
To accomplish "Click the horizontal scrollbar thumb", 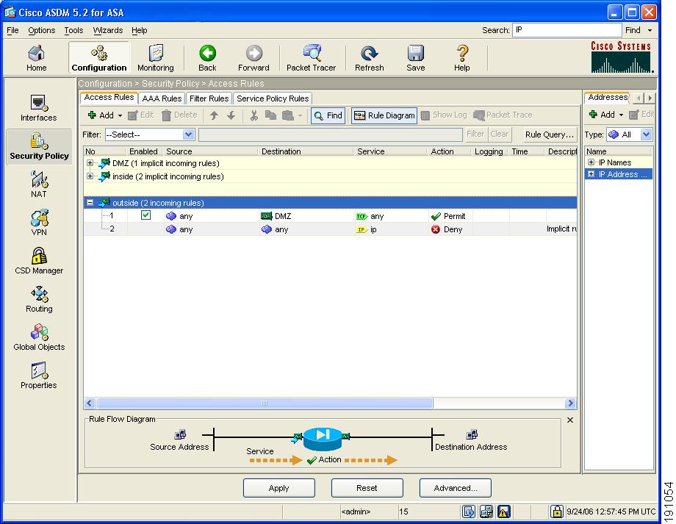I will (x=265, y=403).
